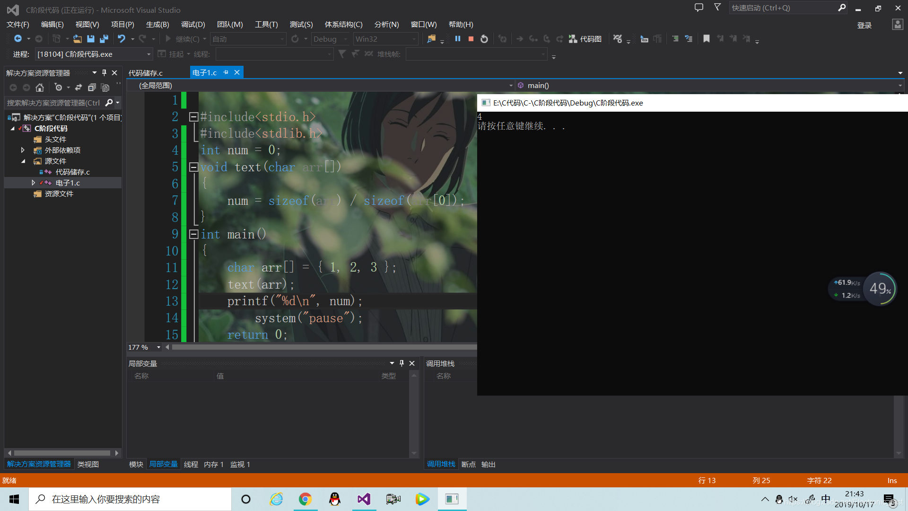
Task: Click the uncomment selection icon
Action: pyautogui.click(x=689, y=39)
